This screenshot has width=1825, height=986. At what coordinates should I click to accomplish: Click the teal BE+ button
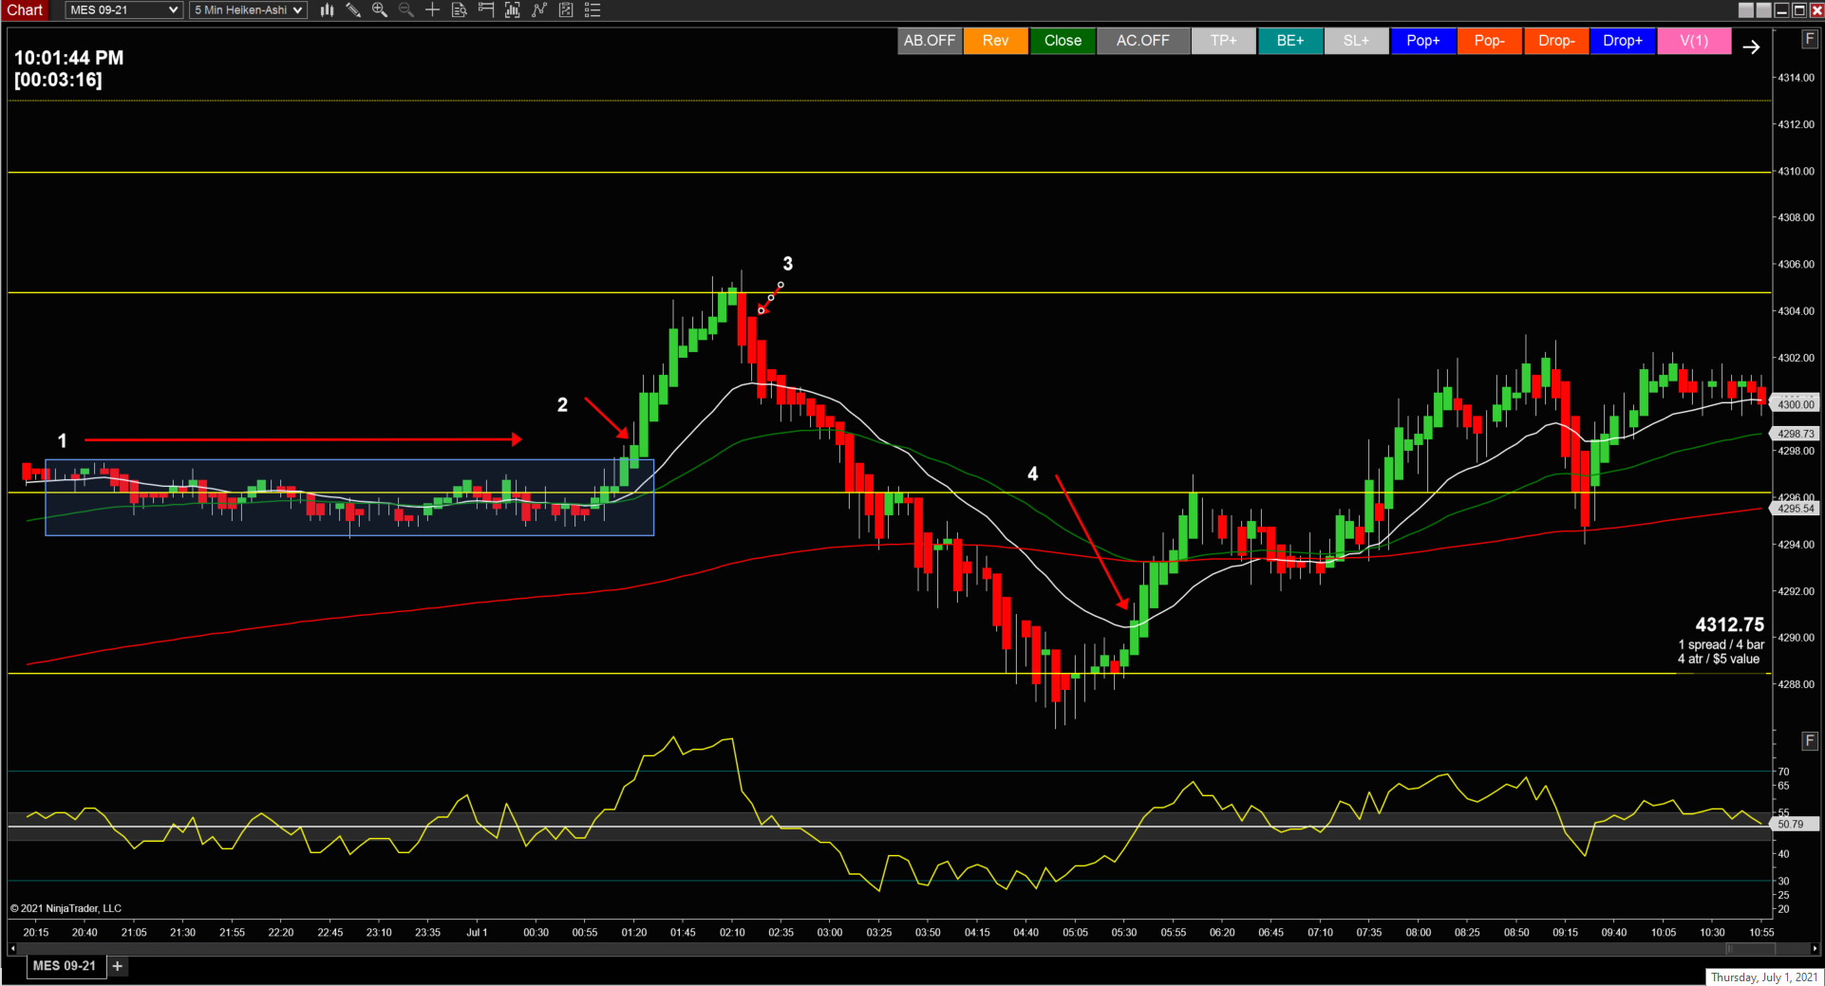[x=1290, y=41]
